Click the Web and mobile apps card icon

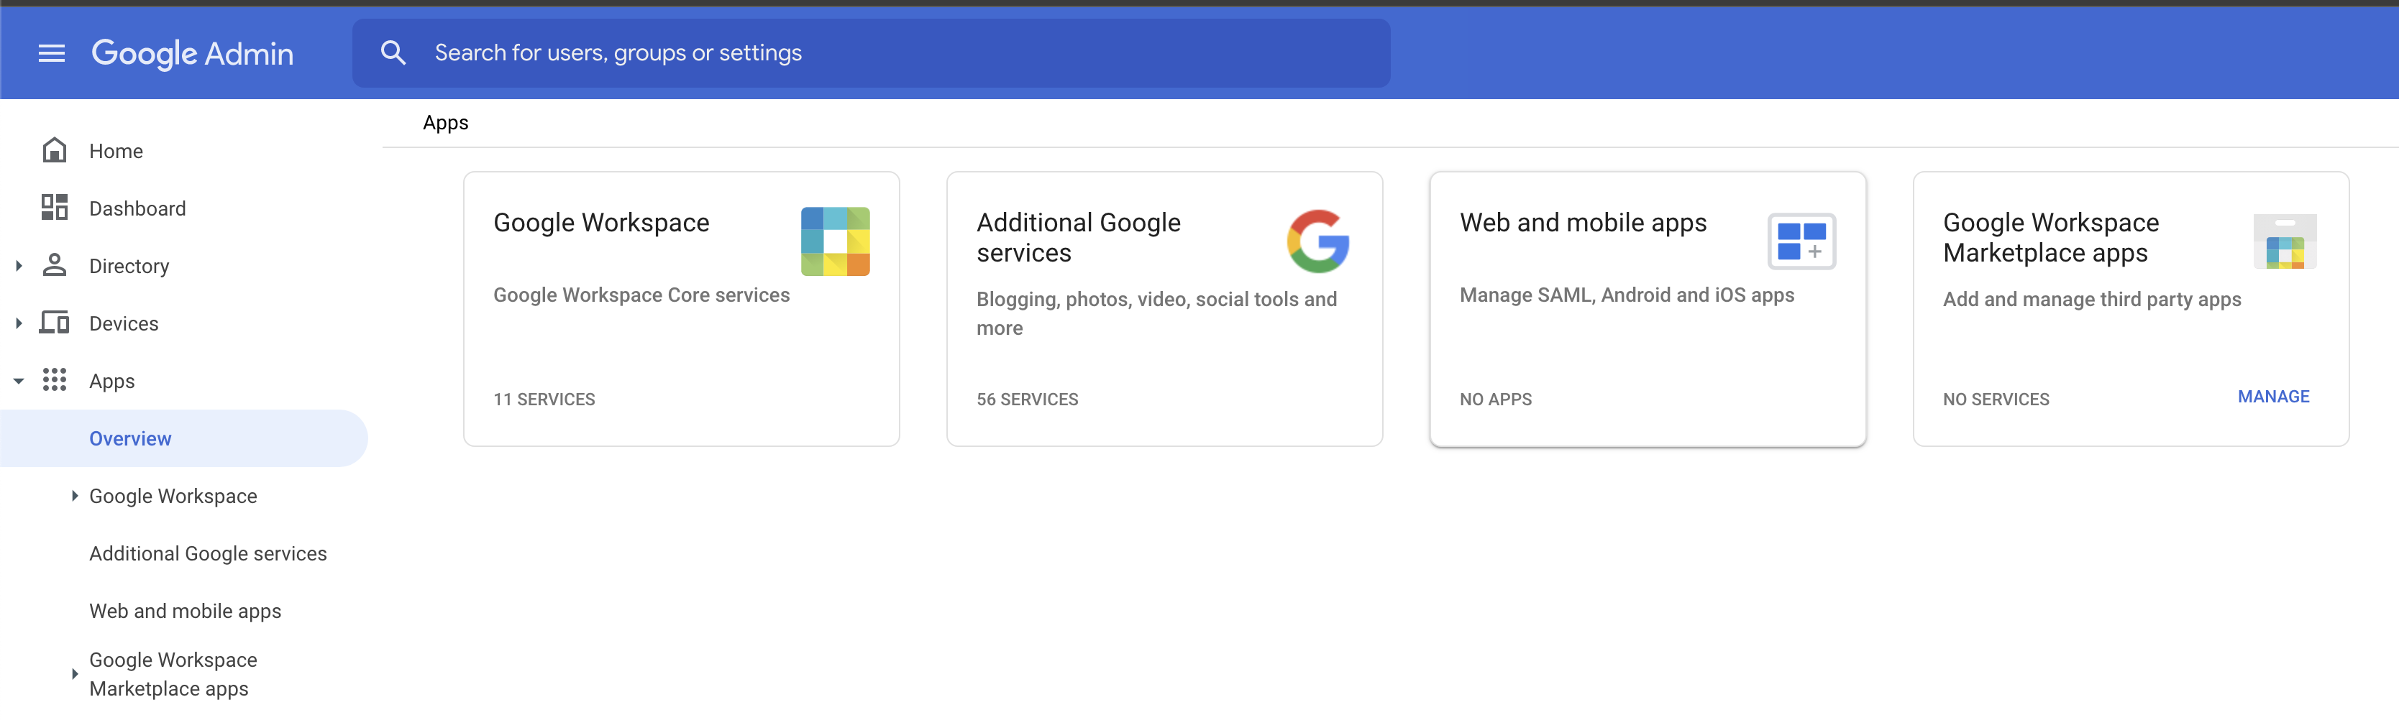point(1801,242)
